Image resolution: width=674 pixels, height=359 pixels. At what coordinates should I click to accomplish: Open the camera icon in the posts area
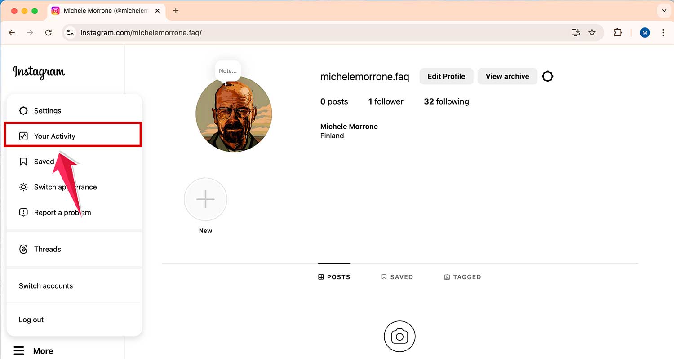point(399,336)
